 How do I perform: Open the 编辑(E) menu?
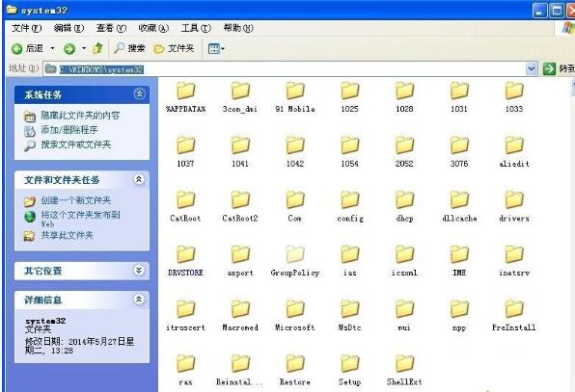[68, 28]
